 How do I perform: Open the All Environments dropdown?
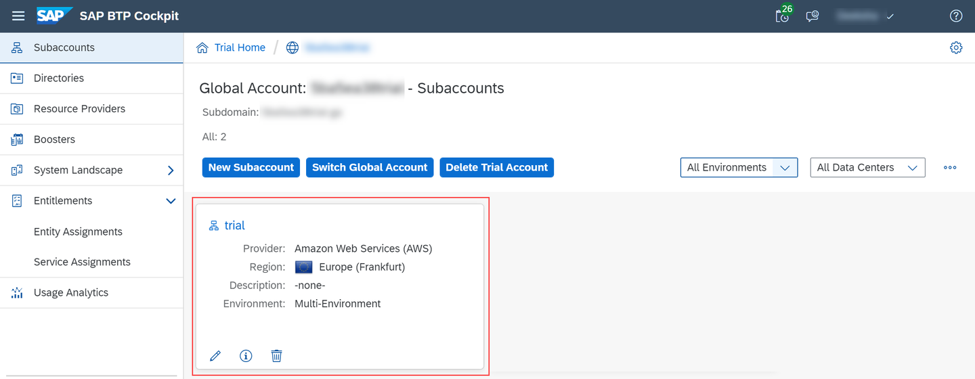click(x=739, y=167)
